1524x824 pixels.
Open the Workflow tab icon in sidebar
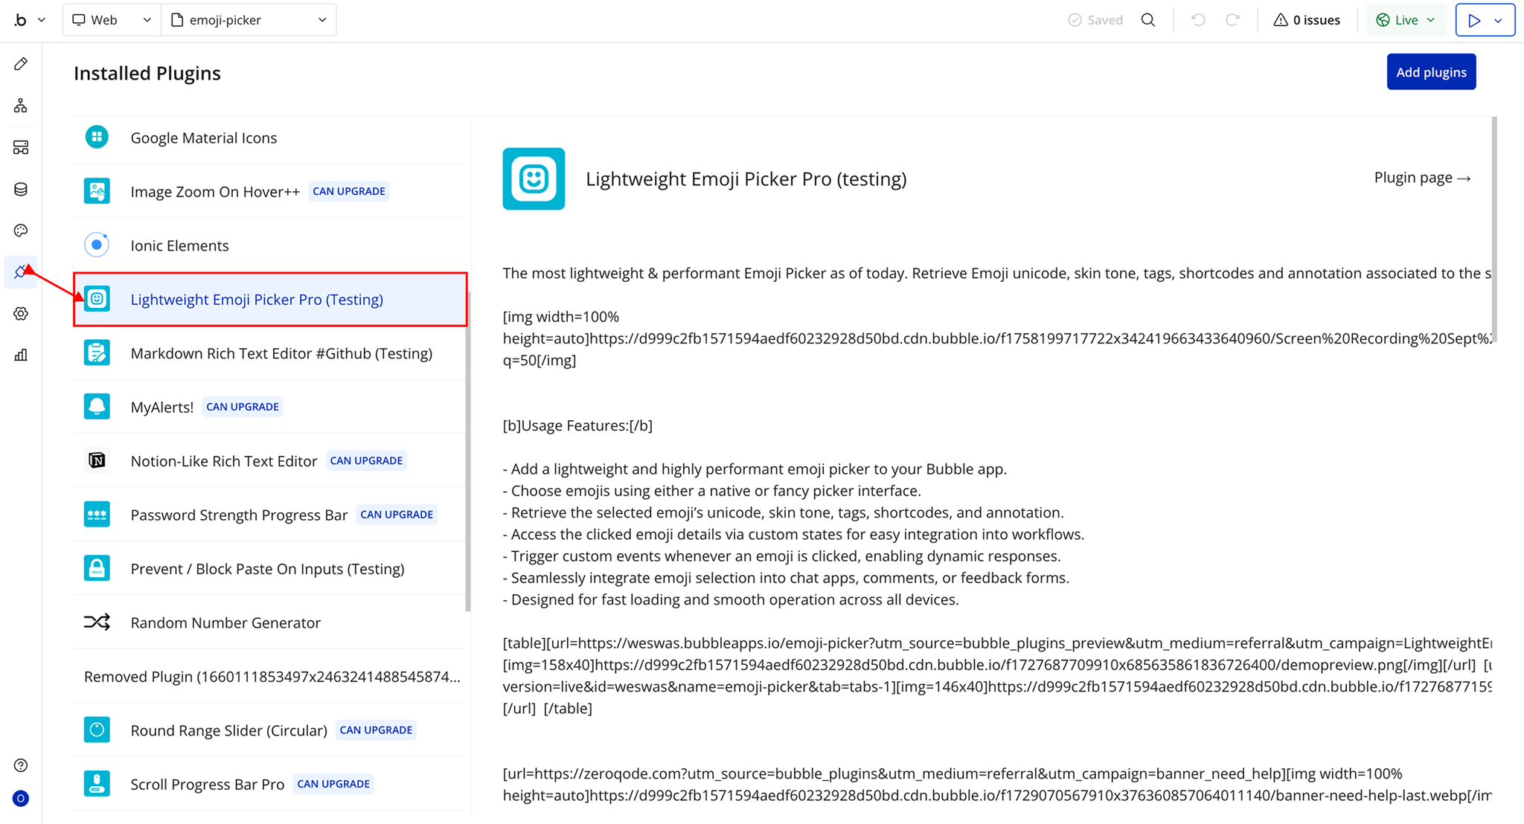(x=21, y=106)
